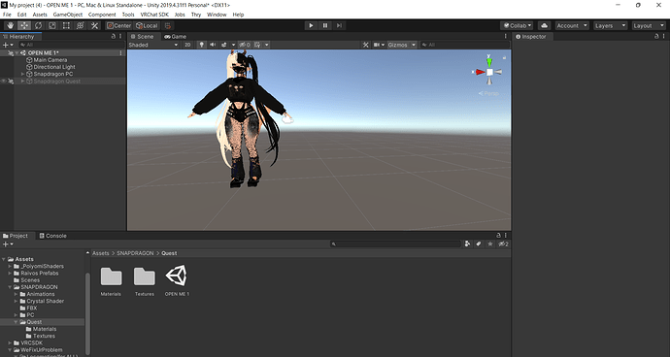Screen dimensions: 670x357
Task: Open the Component menu
Action: (102, 15)
